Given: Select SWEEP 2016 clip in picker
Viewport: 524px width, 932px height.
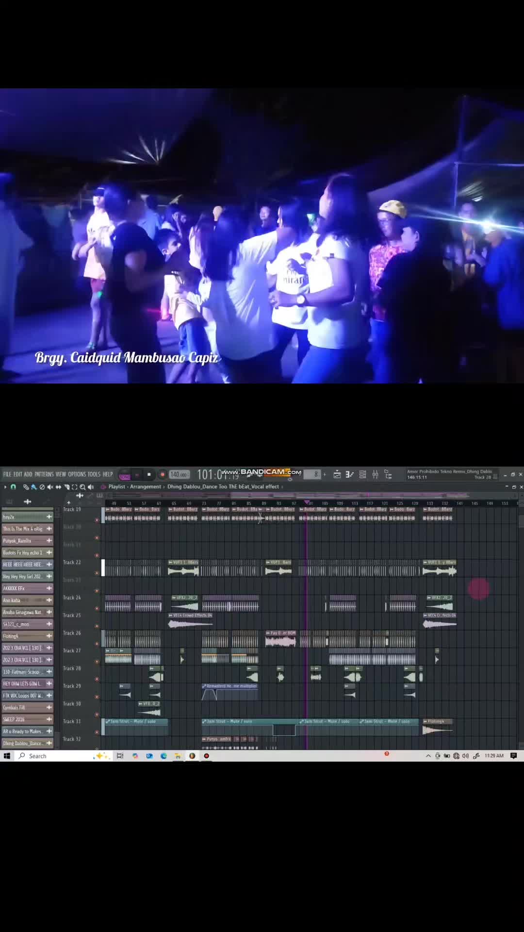Looking at the screenshot, I should (27, 719).
